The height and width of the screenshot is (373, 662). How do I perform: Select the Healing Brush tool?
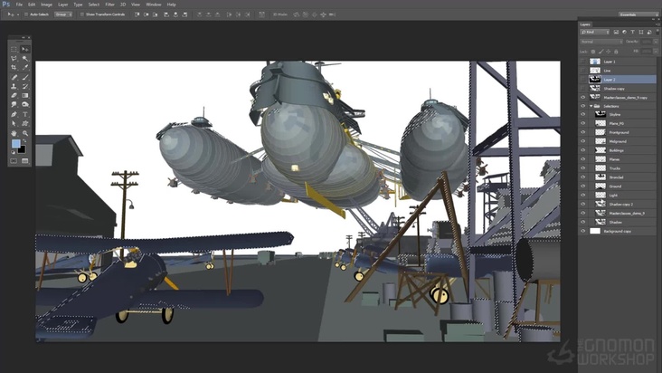pyautogui.click(x=14, y=77)
